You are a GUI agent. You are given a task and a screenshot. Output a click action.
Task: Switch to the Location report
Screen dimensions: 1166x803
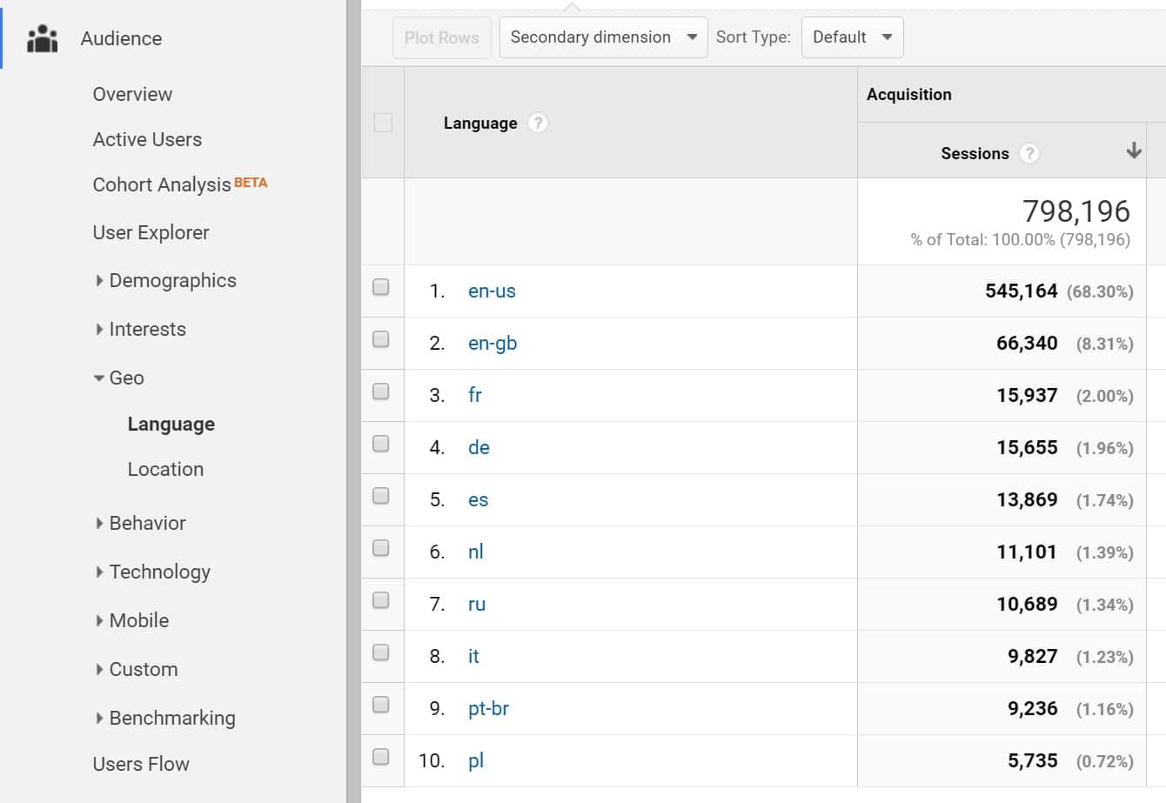tap(165, 469)
